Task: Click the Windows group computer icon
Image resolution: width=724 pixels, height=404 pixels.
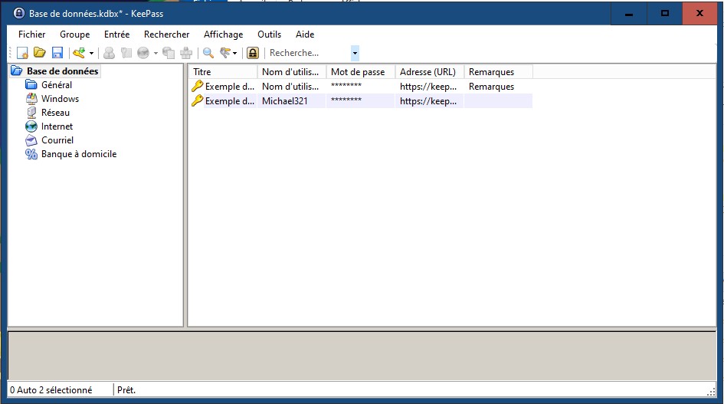Action: (x=31, y=98)
